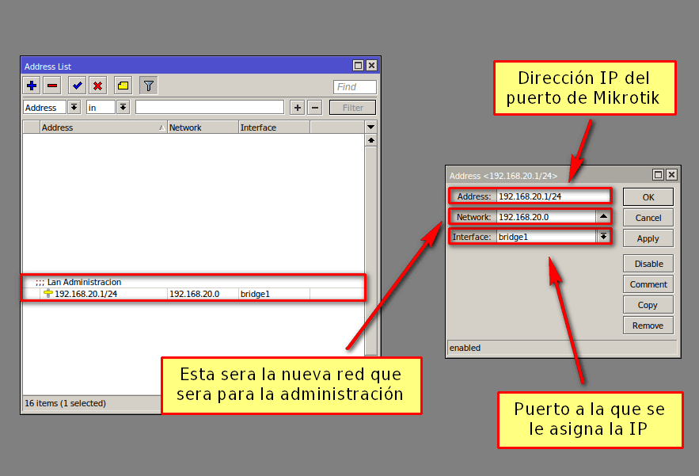The image size is (699, 476).
Task: Click the red minus Remove icon
Action: coord(52,86)
